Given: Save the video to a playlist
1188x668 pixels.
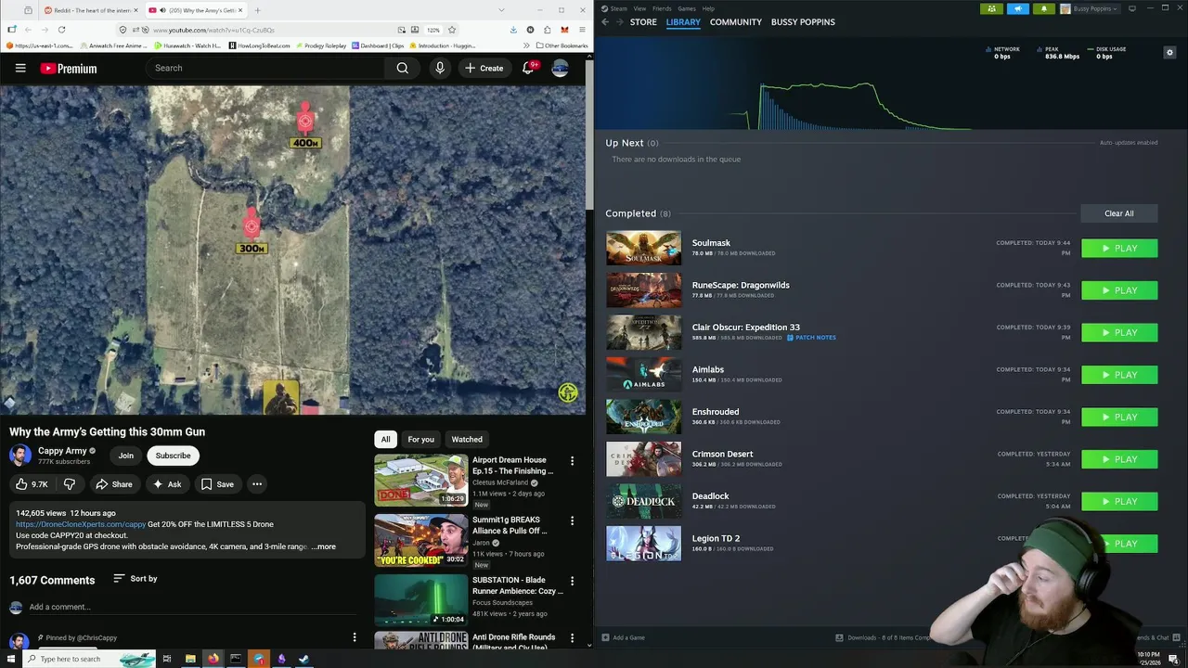Looking at the screenshot, I should (217, 484).
